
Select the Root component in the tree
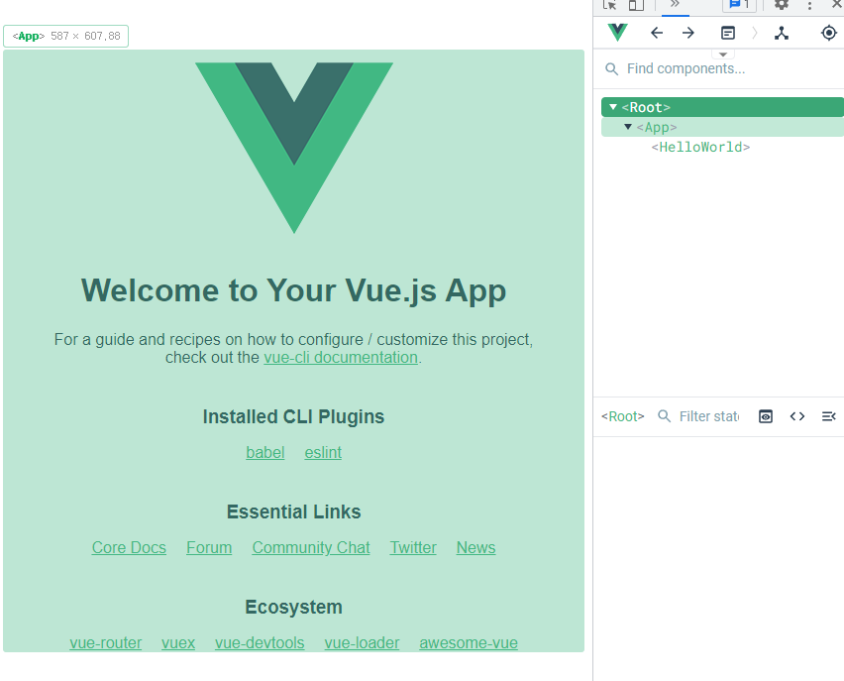click(722, 107)
